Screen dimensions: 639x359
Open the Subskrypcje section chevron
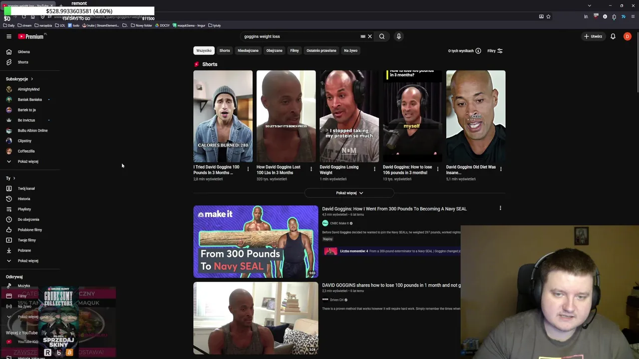(31, 79)
